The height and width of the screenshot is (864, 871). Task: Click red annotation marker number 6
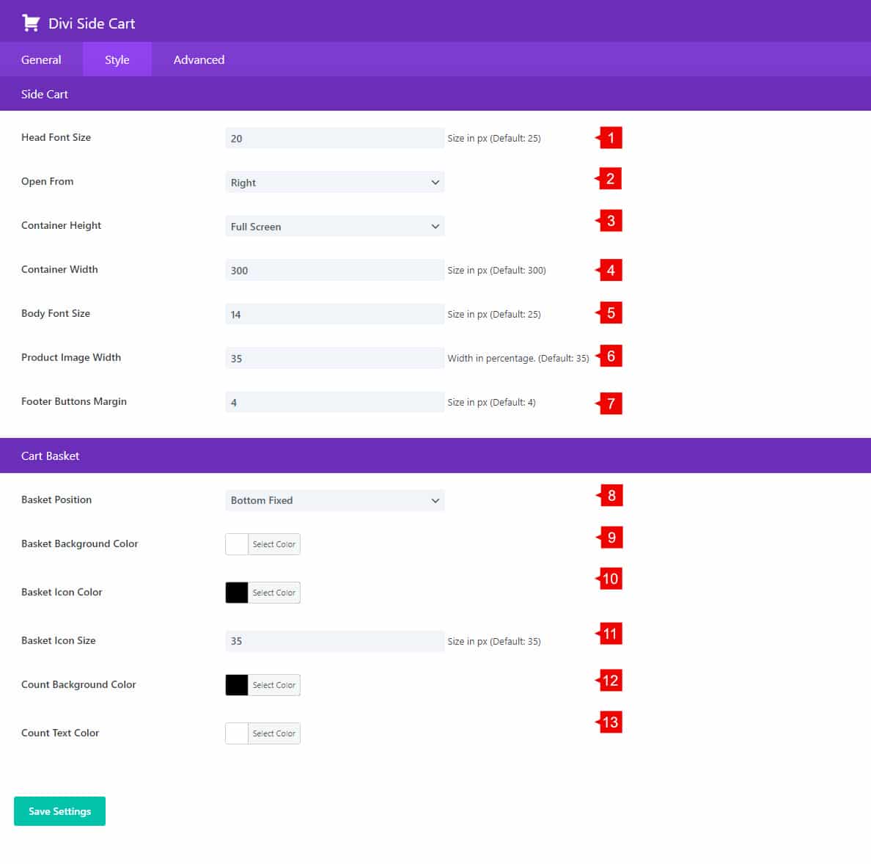tap(610, 356)
